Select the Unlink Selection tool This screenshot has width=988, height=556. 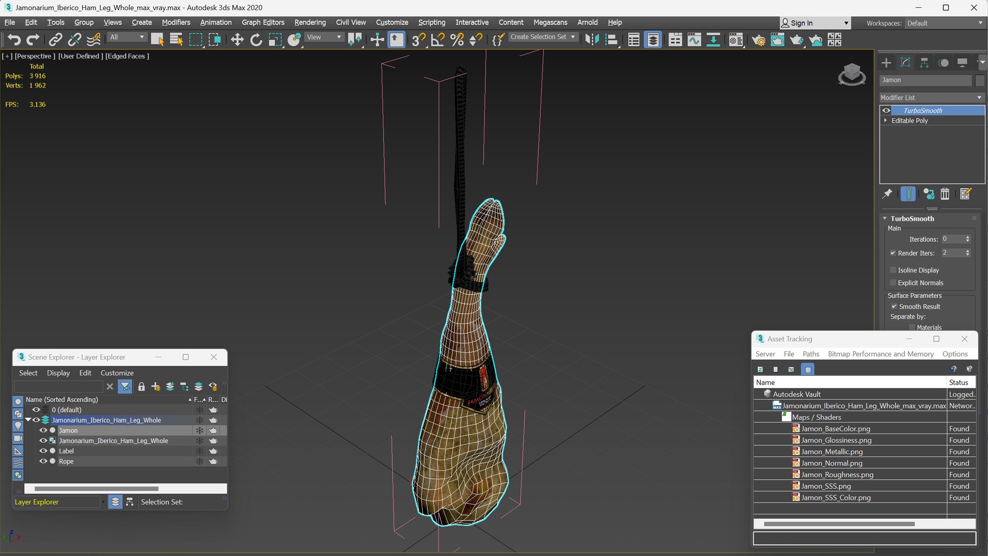pyautogui.click(x=74, y=40)
